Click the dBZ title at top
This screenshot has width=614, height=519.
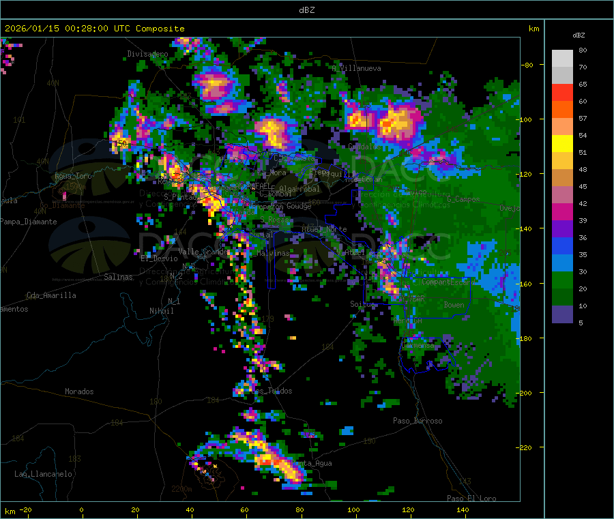[306, 10]
